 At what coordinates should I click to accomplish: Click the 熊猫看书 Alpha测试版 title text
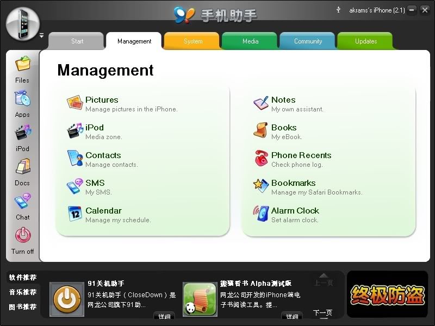point(256,283)
